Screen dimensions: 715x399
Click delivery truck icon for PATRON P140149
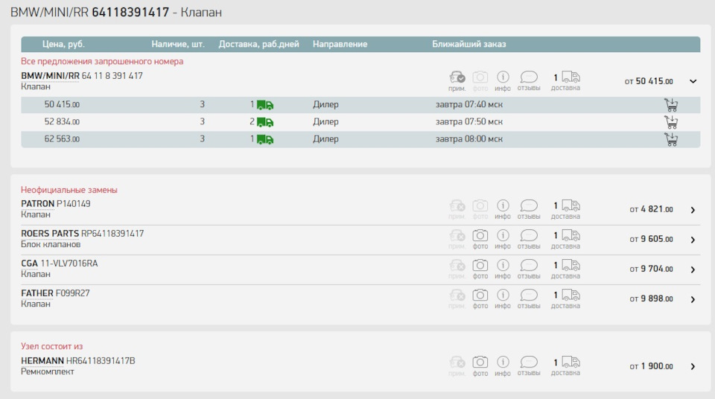tap(571, 205)
